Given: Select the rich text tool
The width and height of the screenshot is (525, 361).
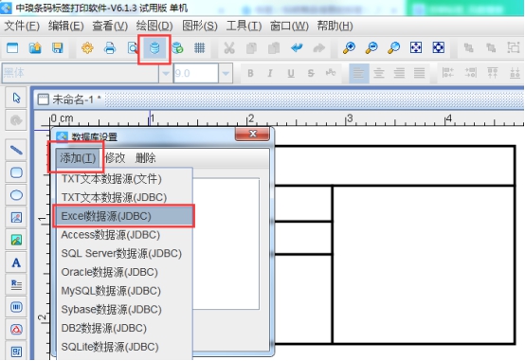Looking at the screenshot, I should pos(16,284).
